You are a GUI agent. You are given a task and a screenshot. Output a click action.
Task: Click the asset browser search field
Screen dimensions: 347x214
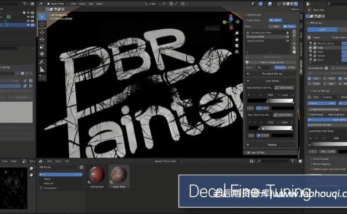click(273, 161)
